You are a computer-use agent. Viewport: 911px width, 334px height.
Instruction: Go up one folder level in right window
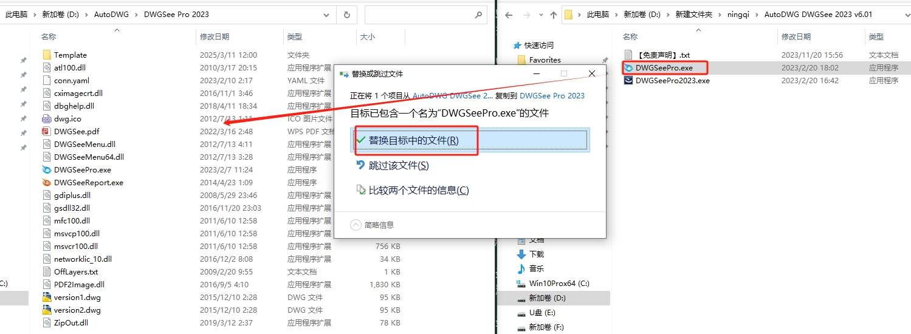coord(553,15)
